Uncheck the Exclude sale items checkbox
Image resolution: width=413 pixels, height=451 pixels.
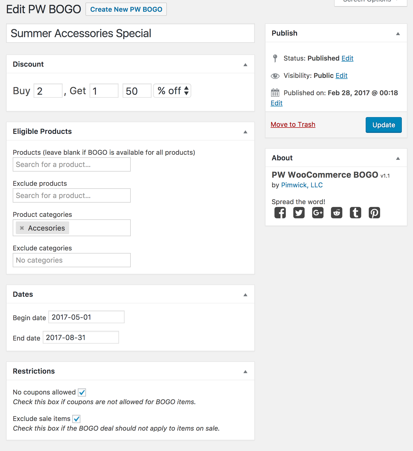click(76, 419)
